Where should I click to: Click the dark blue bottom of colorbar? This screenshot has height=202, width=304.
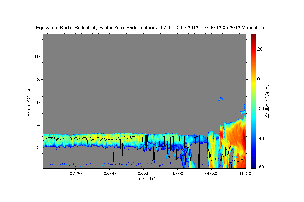coord(253,166)
